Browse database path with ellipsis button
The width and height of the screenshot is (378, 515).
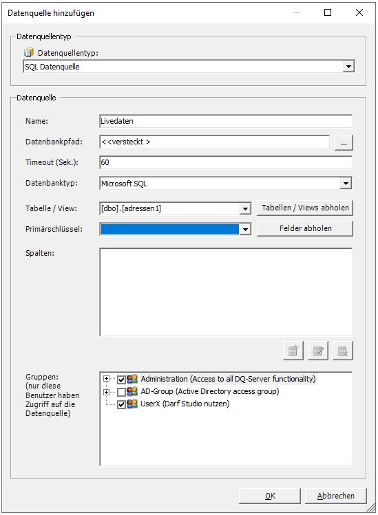[344, 142]
